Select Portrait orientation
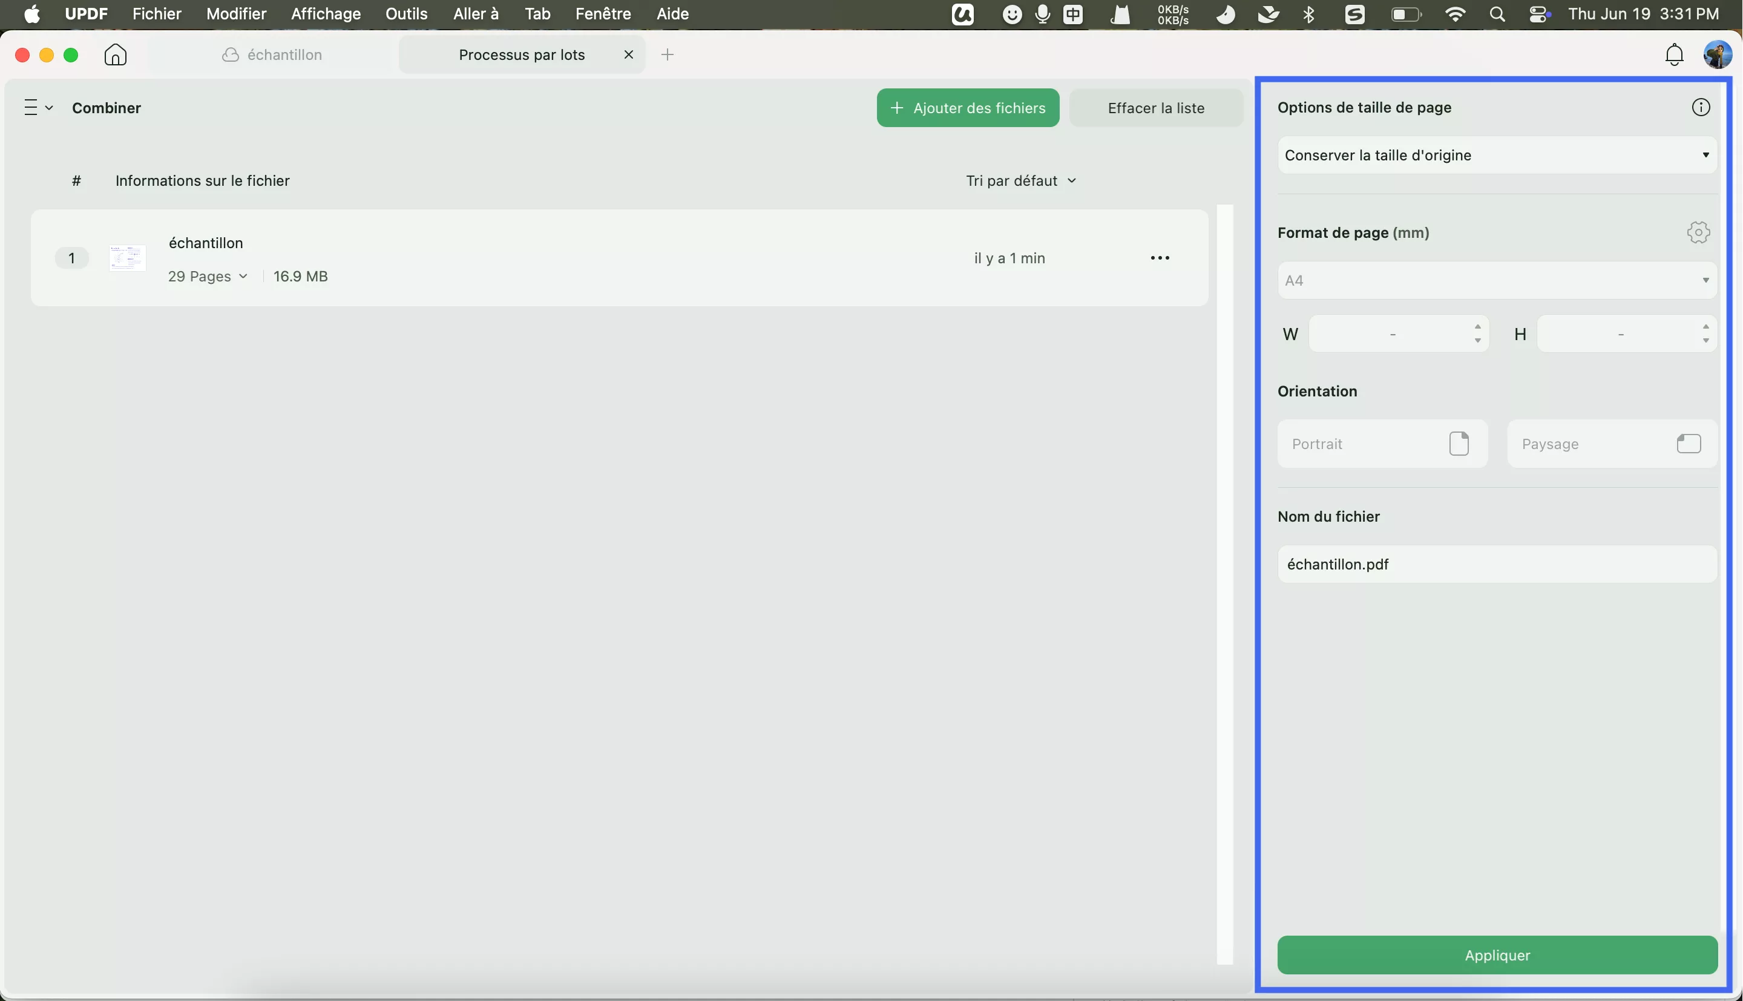Screen dimensions: 1743x1001 coord(1382,444)
